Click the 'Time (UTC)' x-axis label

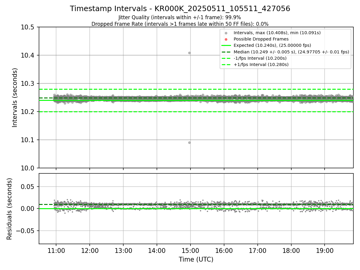(x=196, y=259)
